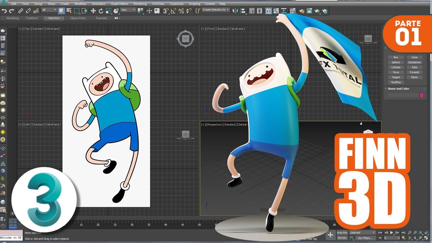Click the Unlink Selection icon
The image size is (432, 243).
click(28, 11)
